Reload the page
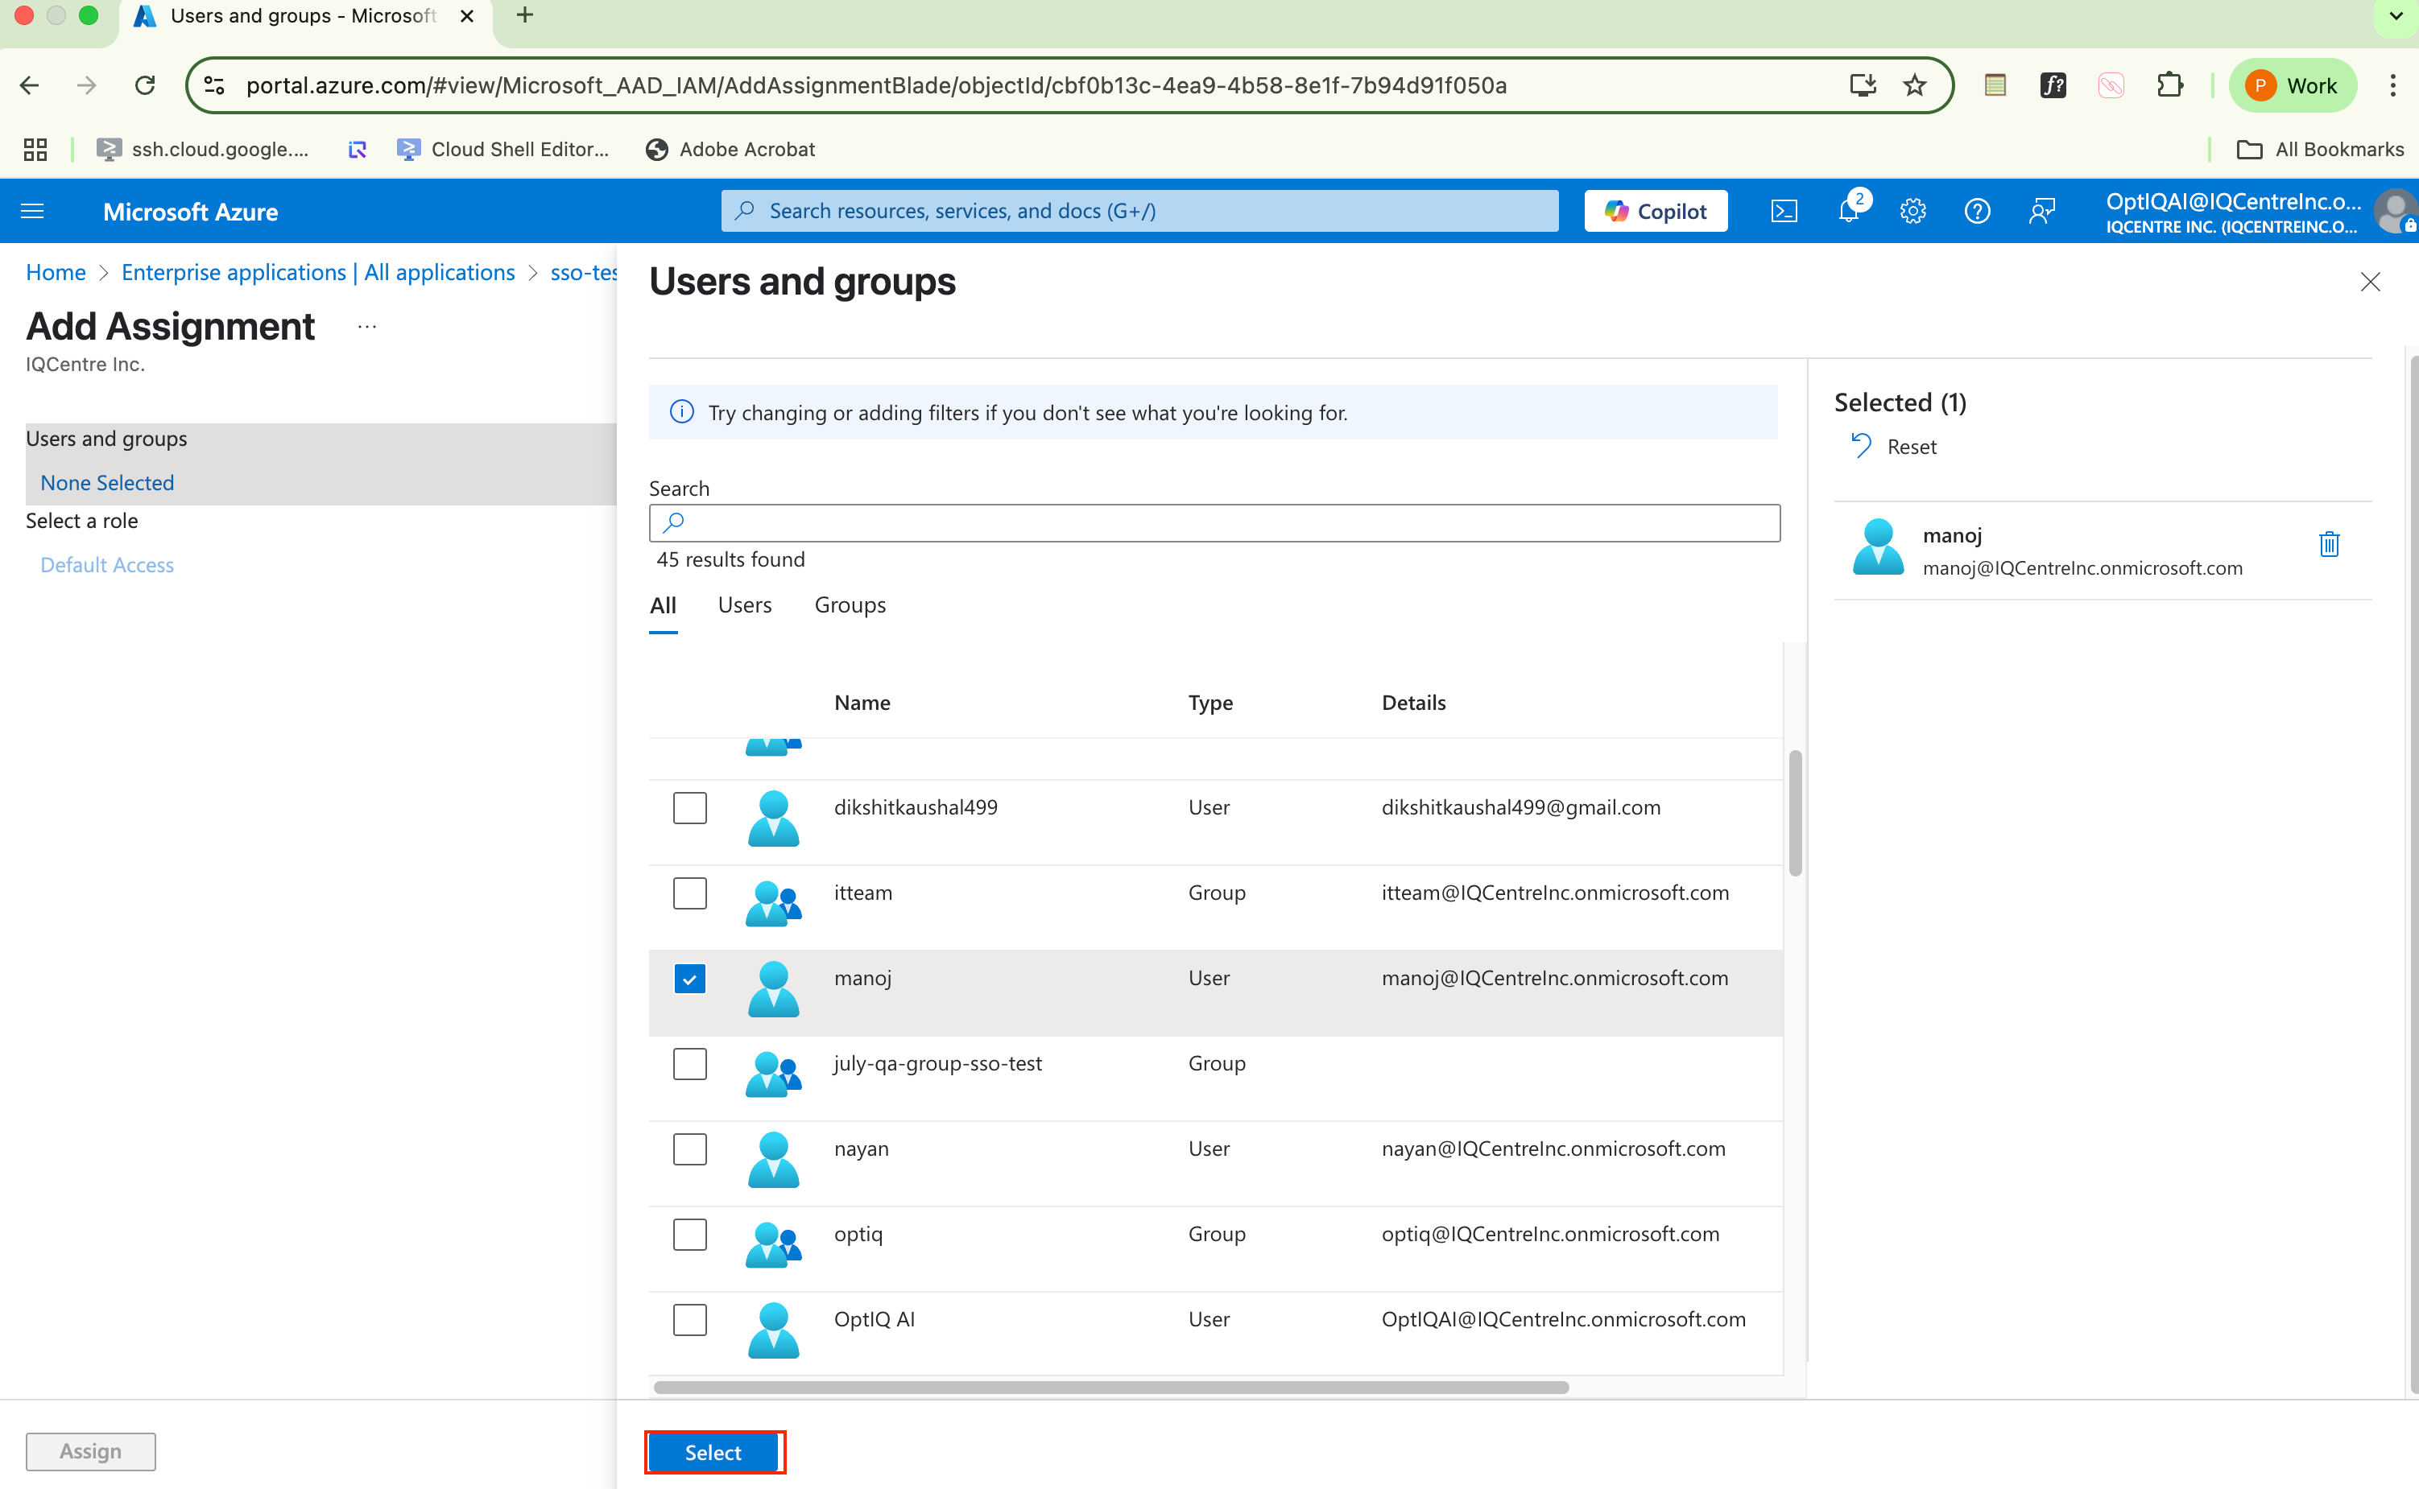The height and width of the screenshot is (1489, 2419). click(x=145, y=85)
